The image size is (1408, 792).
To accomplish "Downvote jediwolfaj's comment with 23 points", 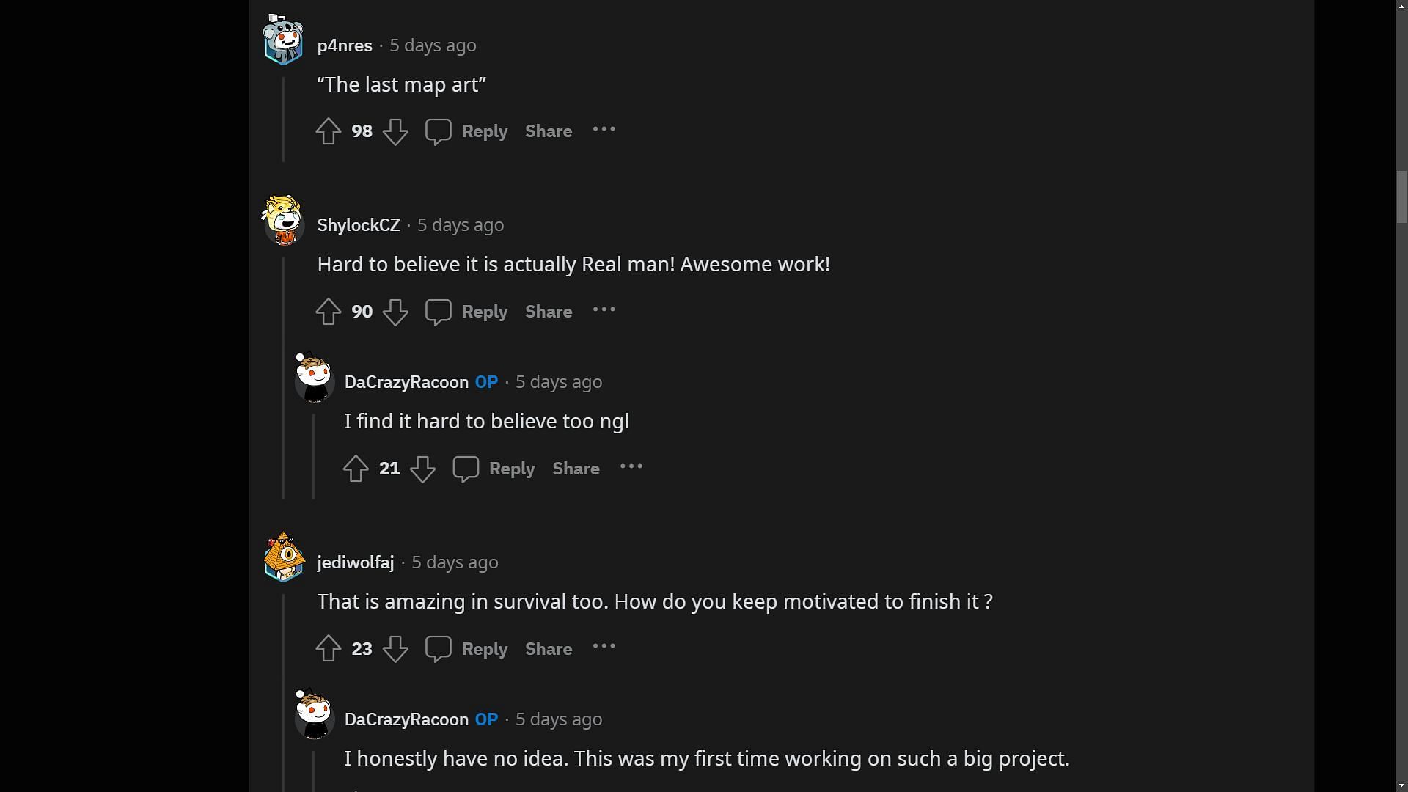I will (395, 649).
